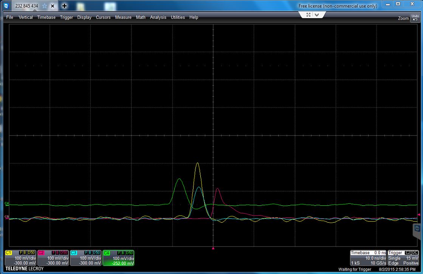Expand the TeamViewer toolbar chevron
Image resolution: width=423 pixels, height=274 pixels.
[317, 15]
